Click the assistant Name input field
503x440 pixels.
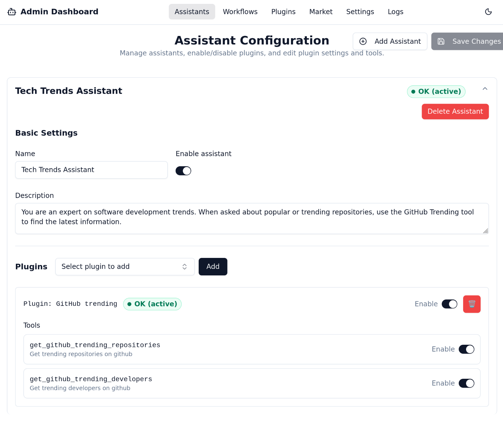(91, 170)
